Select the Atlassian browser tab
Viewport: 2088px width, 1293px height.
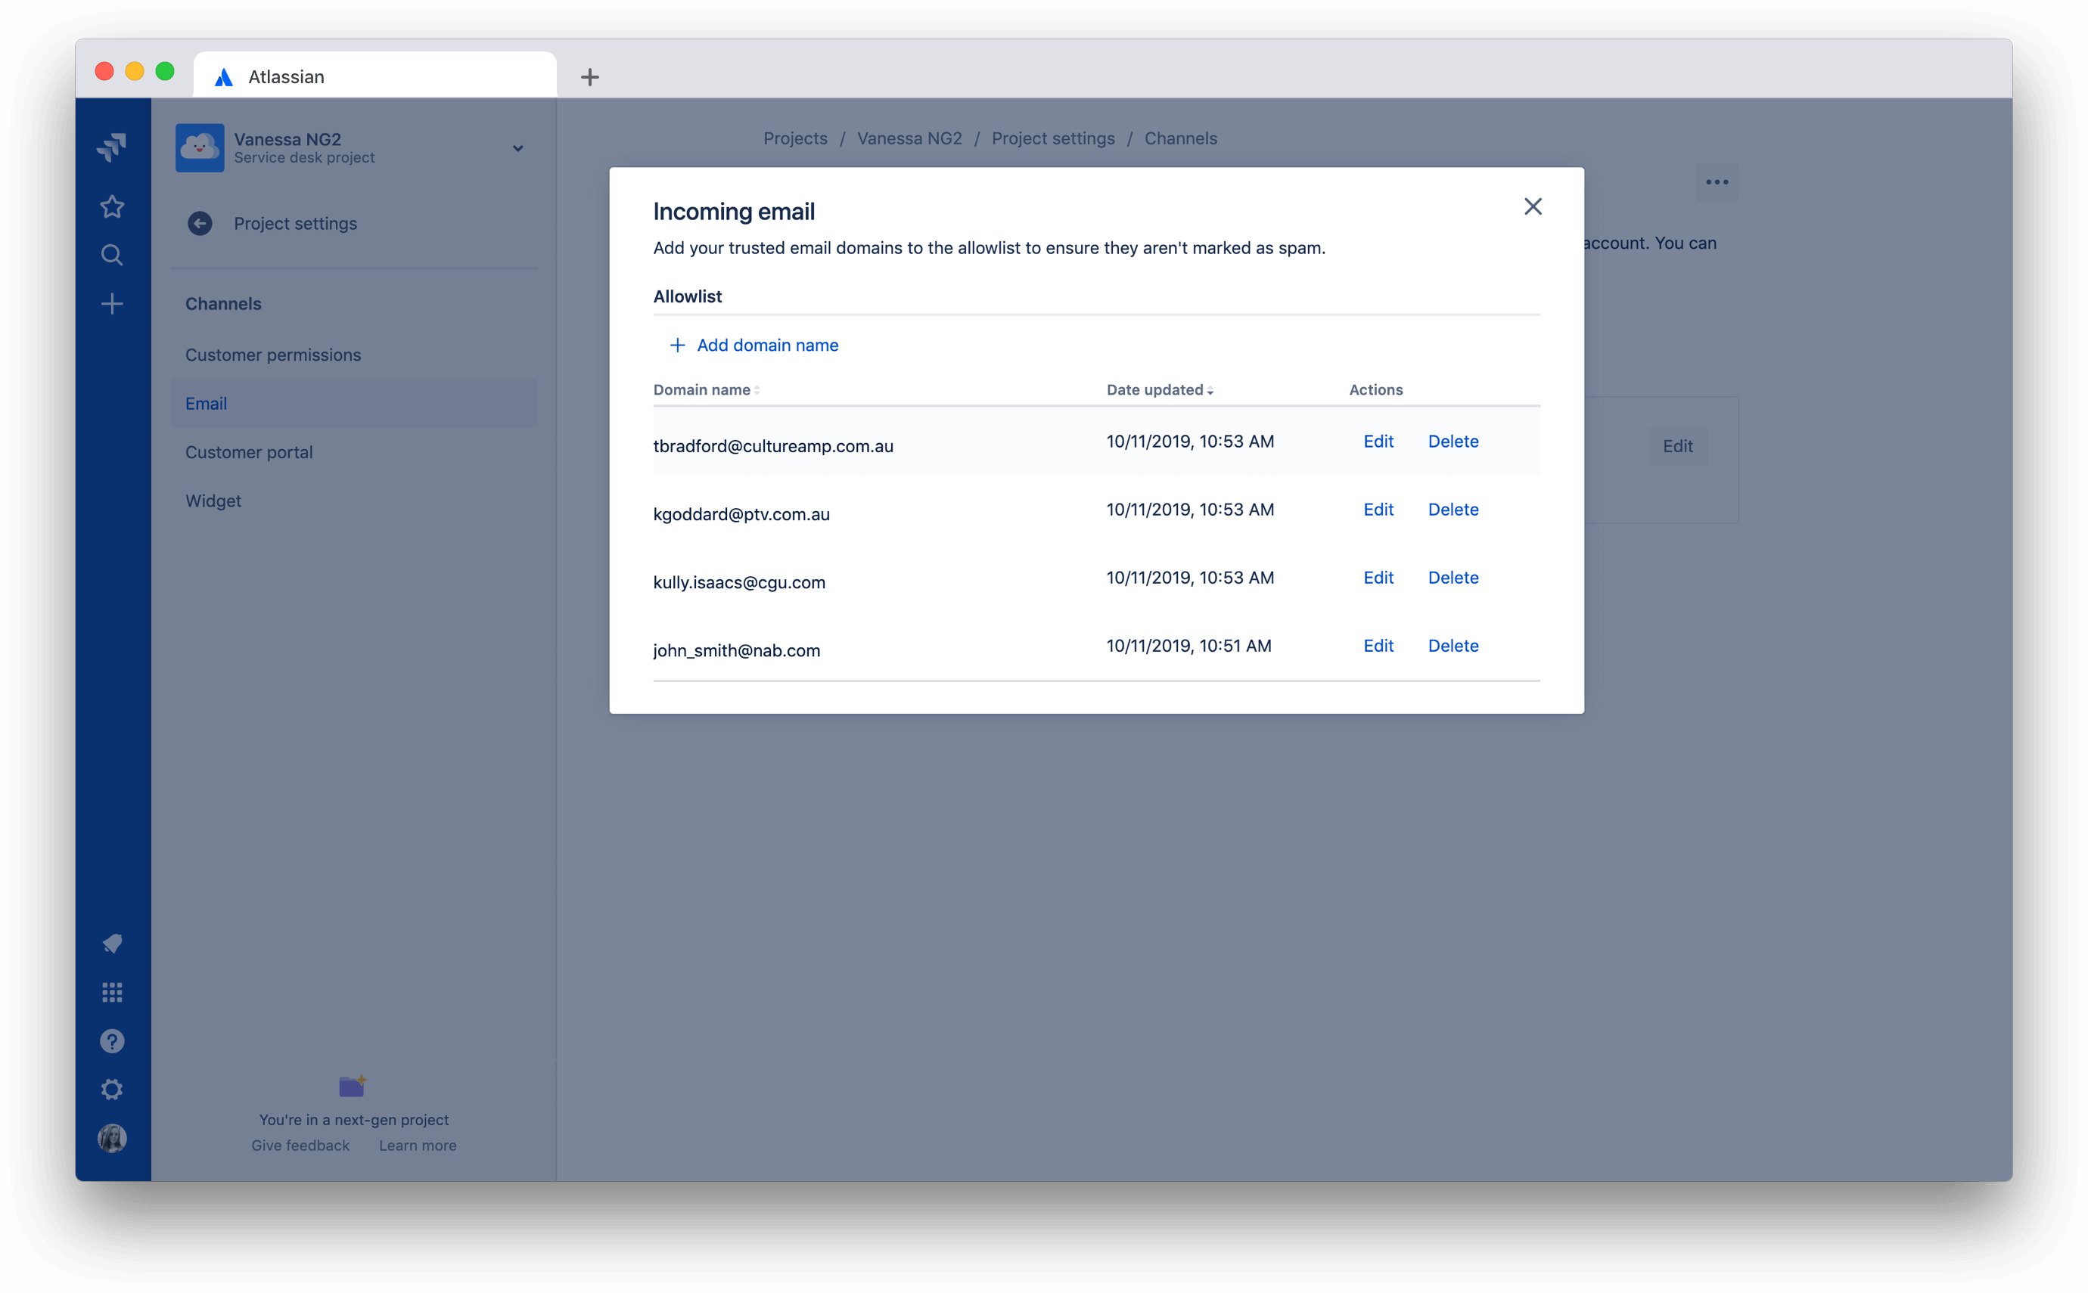pos(374,76)
